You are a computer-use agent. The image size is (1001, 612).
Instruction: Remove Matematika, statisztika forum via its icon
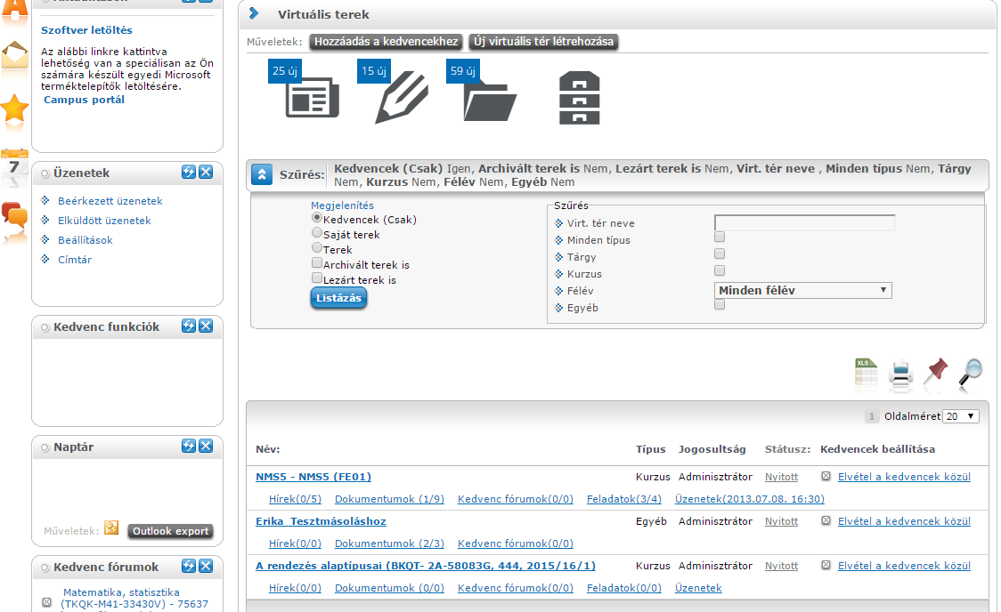click(46, 602)
